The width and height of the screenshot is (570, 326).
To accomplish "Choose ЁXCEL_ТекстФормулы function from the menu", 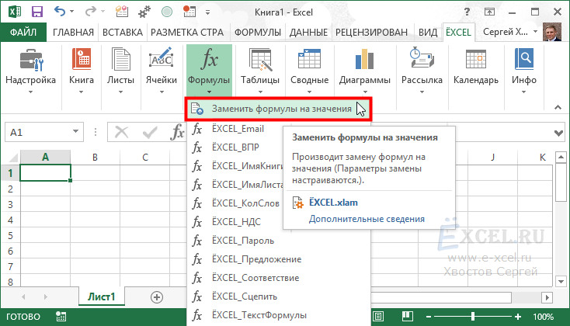I will pos(259,315).
